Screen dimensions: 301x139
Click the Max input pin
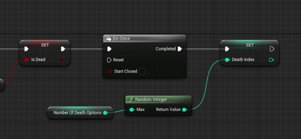(x=132, y=110)
